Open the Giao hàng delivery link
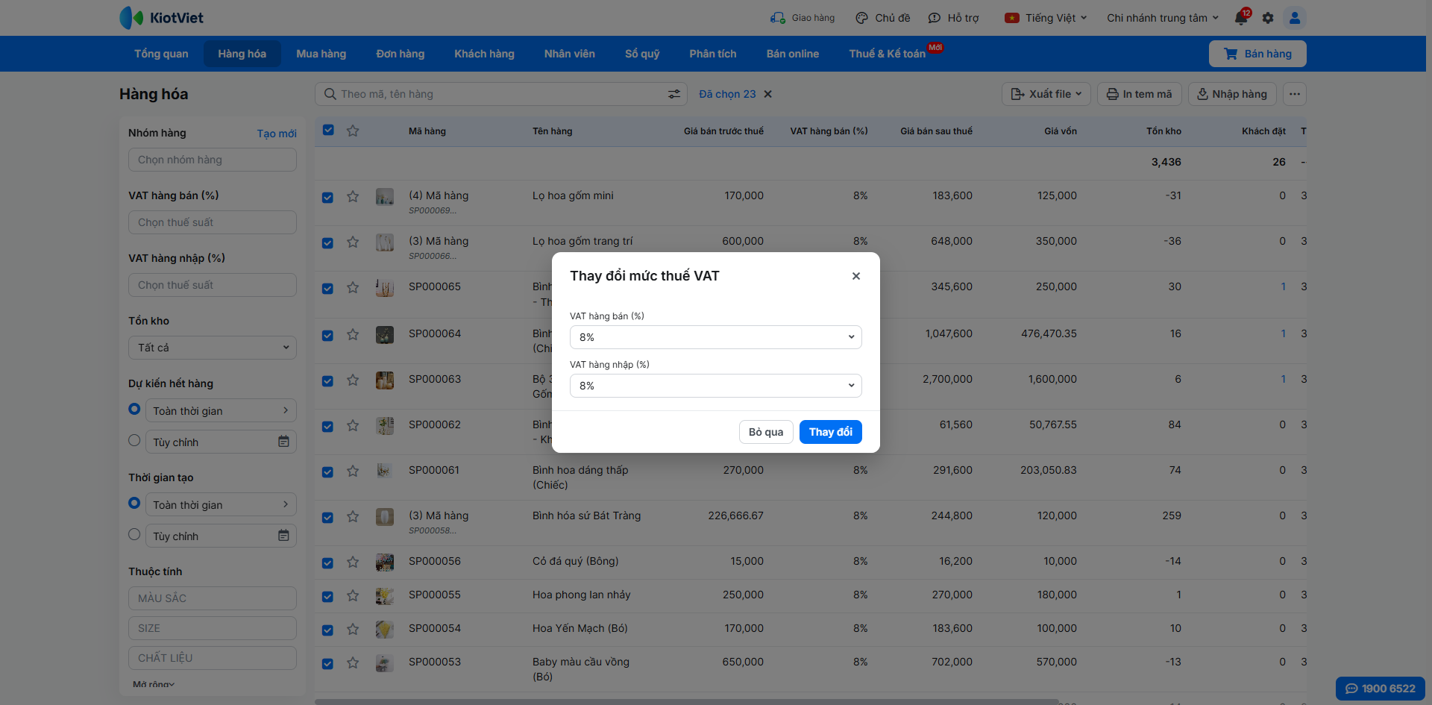 tap(803, 18)
